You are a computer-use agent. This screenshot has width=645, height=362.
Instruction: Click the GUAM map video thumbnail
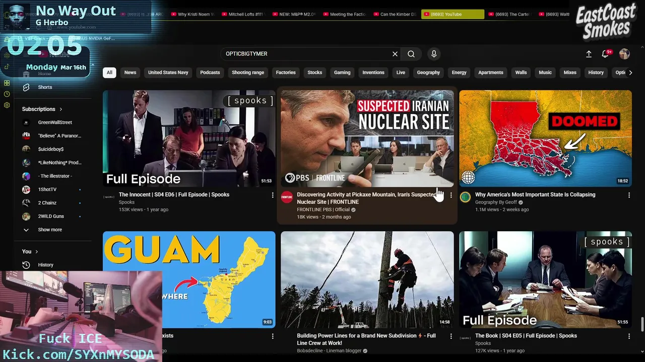pos(189,280)
